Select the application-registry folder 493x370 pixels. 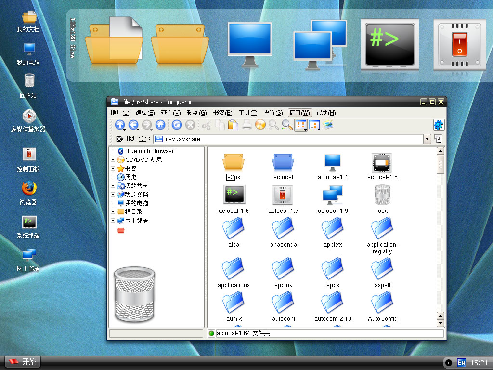pos(382,235)
